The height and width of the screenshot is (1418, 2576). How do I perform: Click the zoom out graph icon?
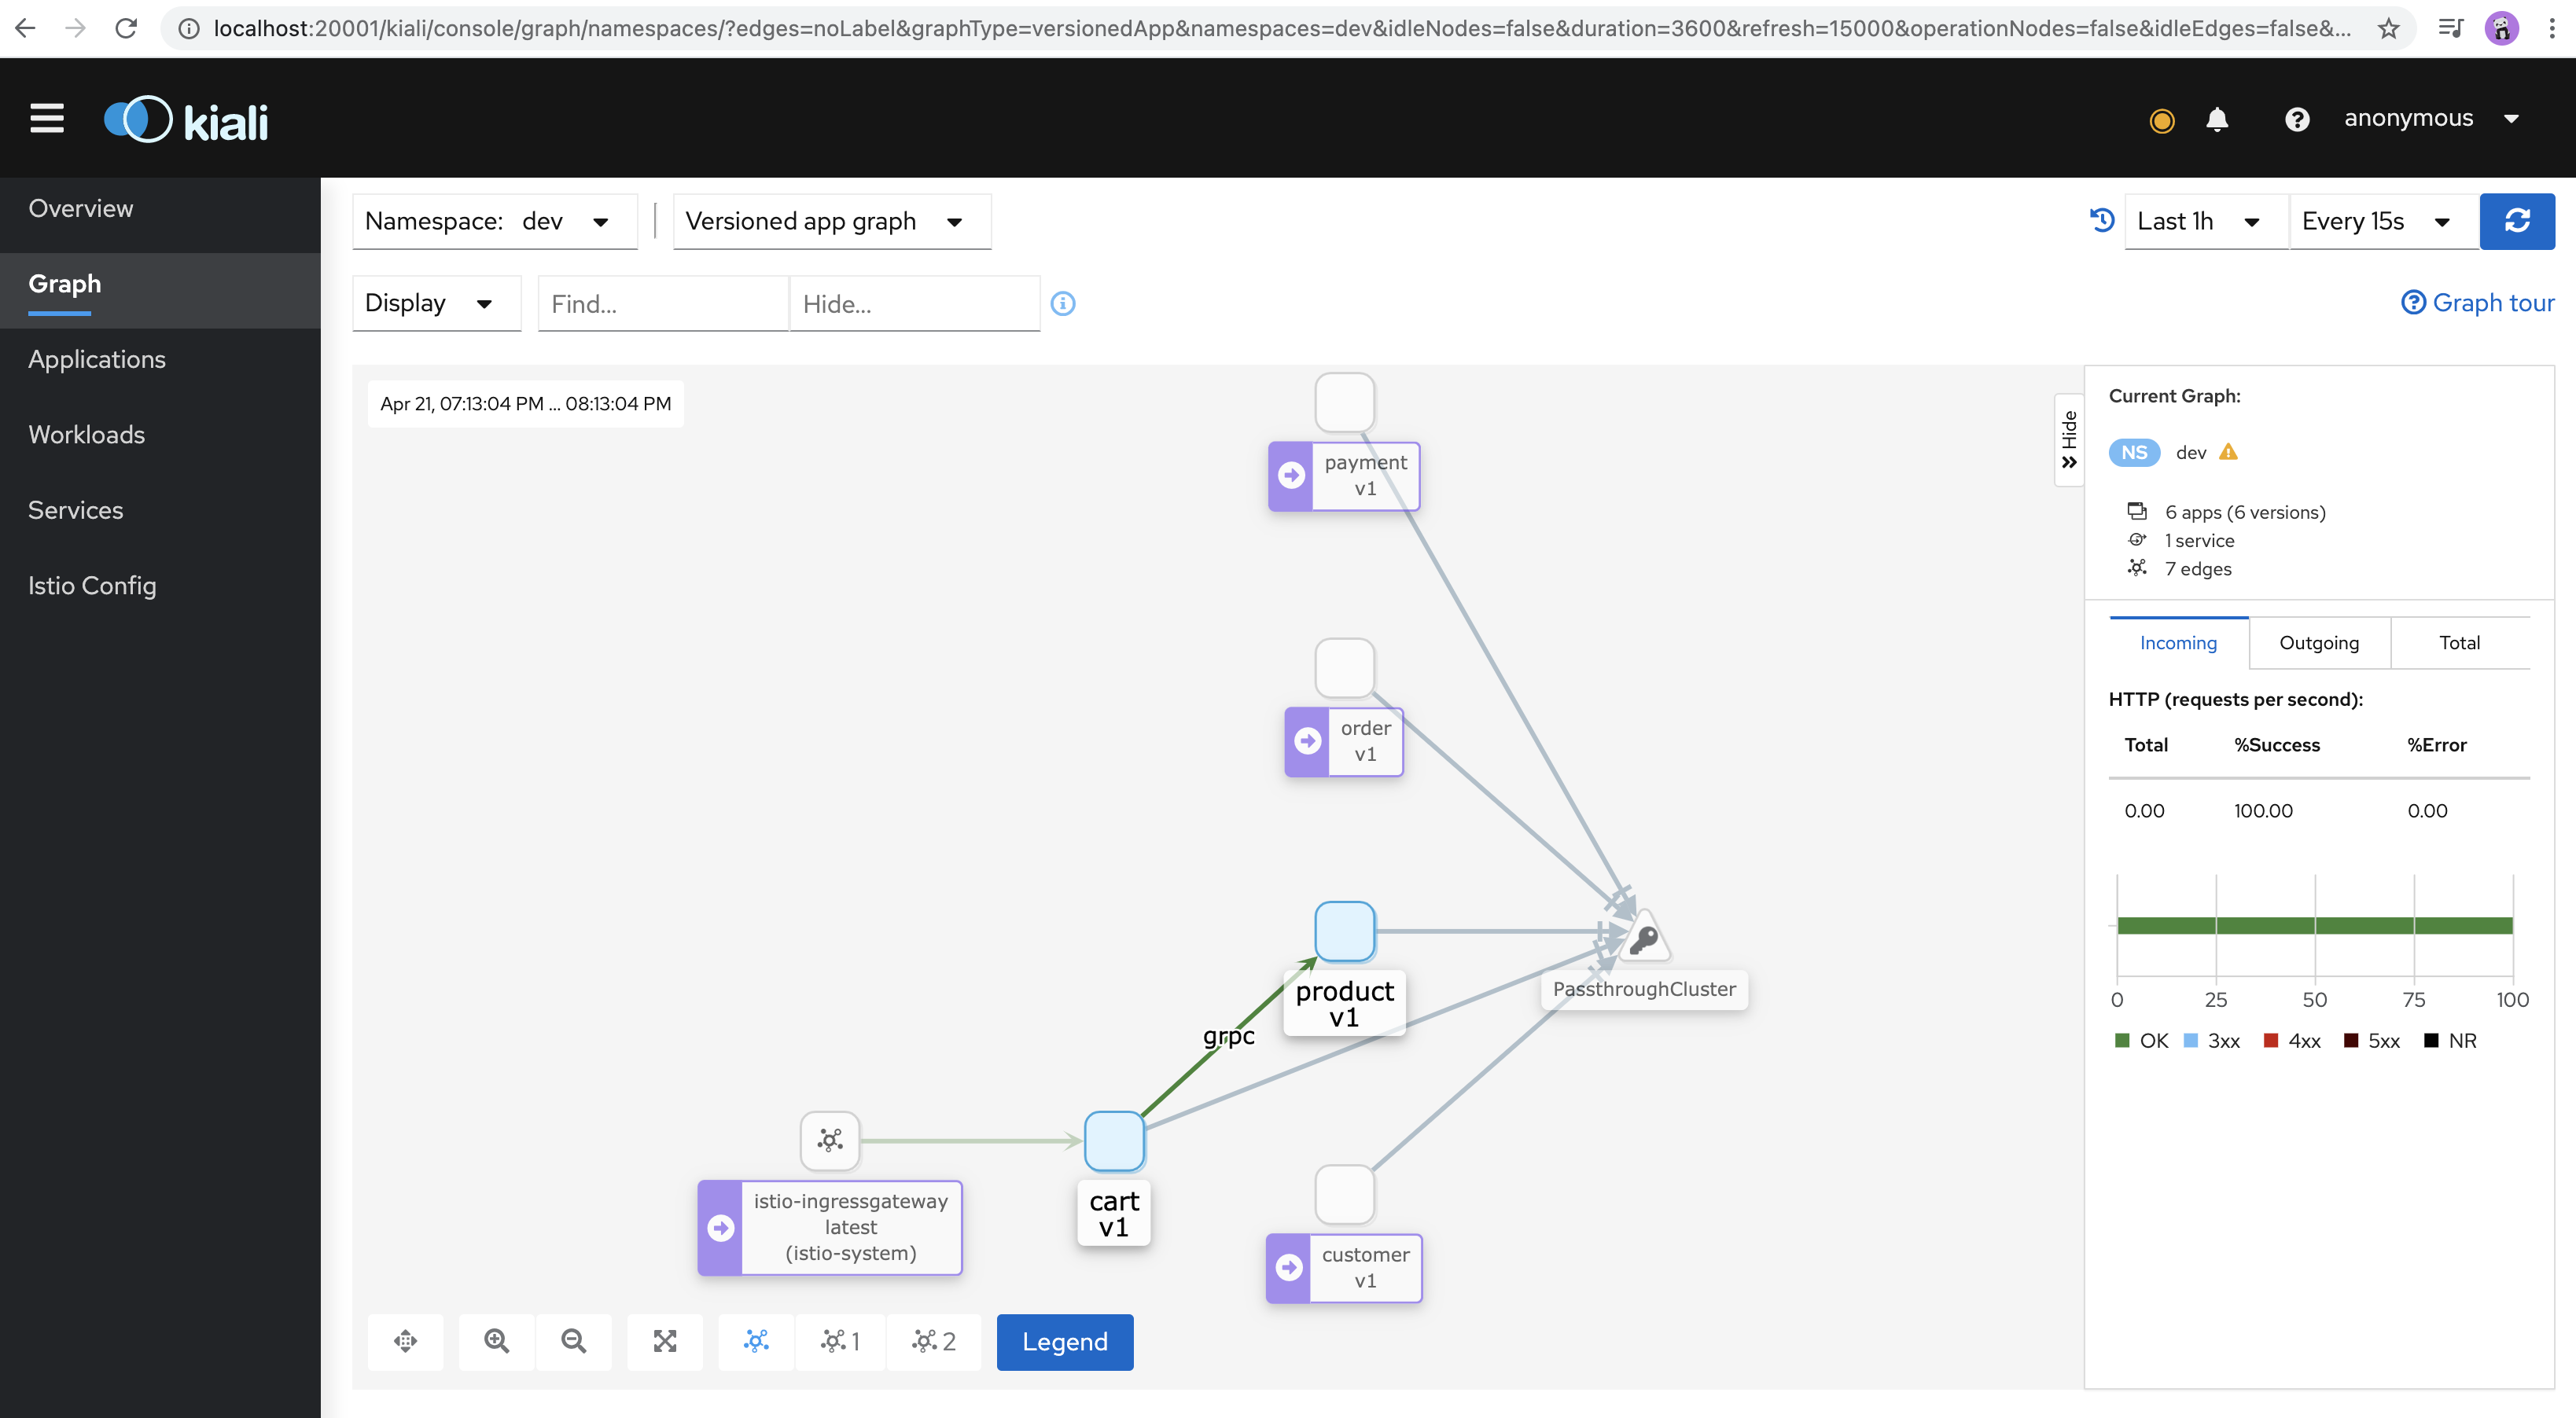point(572,1343)
